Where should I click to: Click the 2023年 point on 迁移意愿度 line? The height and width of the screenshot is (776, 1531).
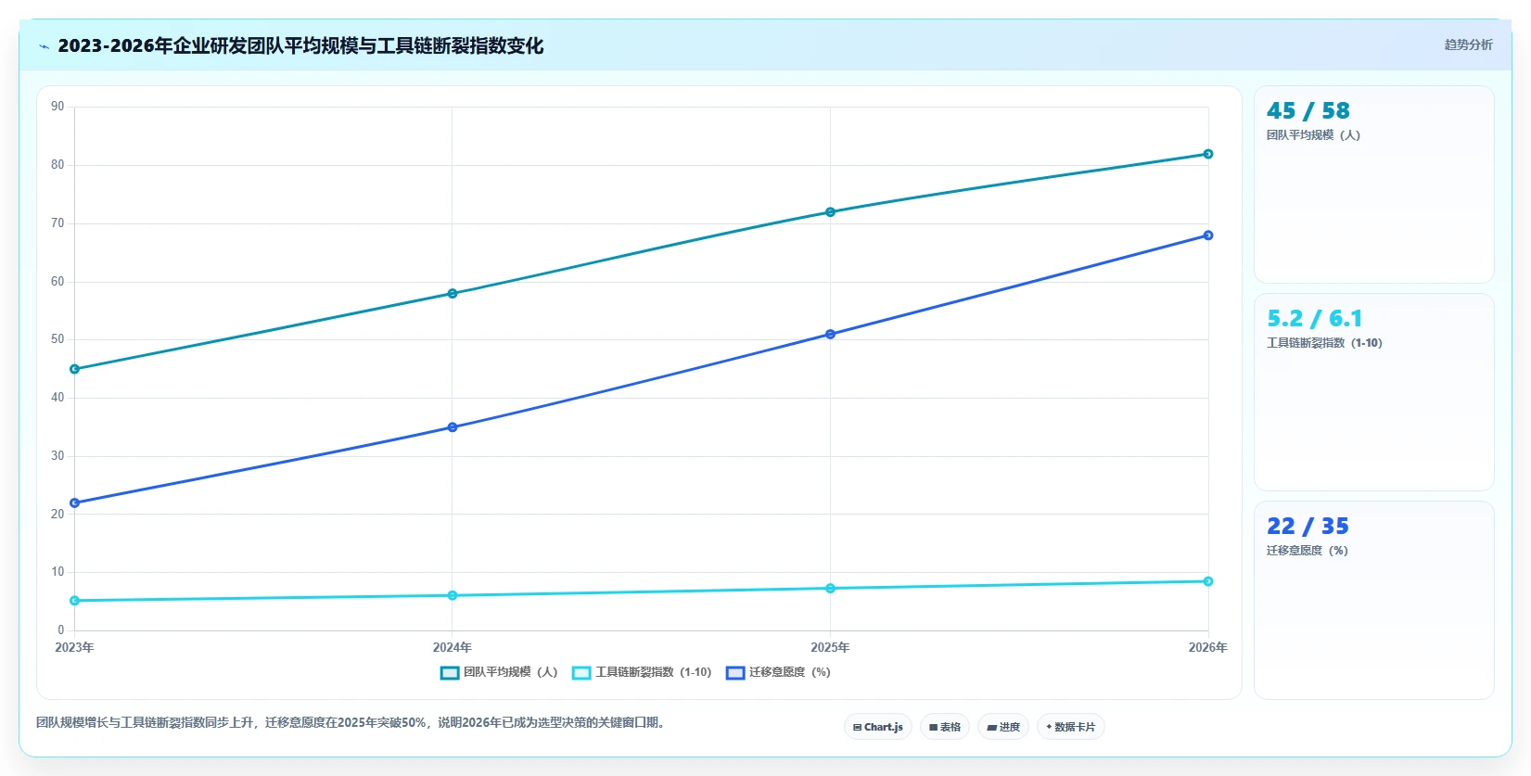[75, 503]
